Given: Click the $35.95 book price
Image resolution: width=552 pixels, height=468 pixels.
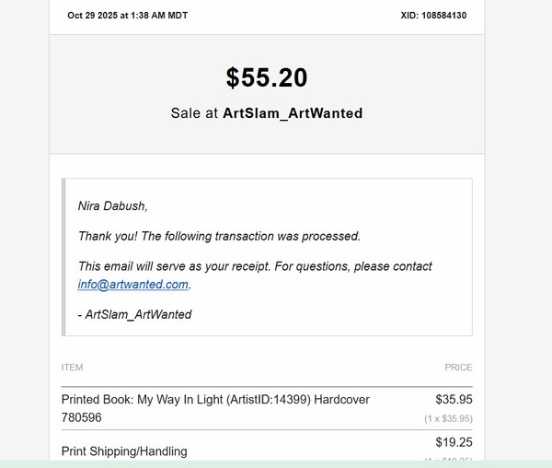Looking at the screenshot, I should click(x=454, y=400).
